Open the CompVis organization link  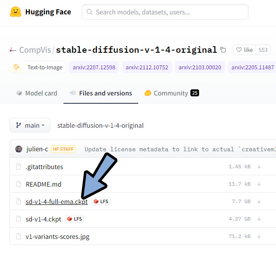35,50
